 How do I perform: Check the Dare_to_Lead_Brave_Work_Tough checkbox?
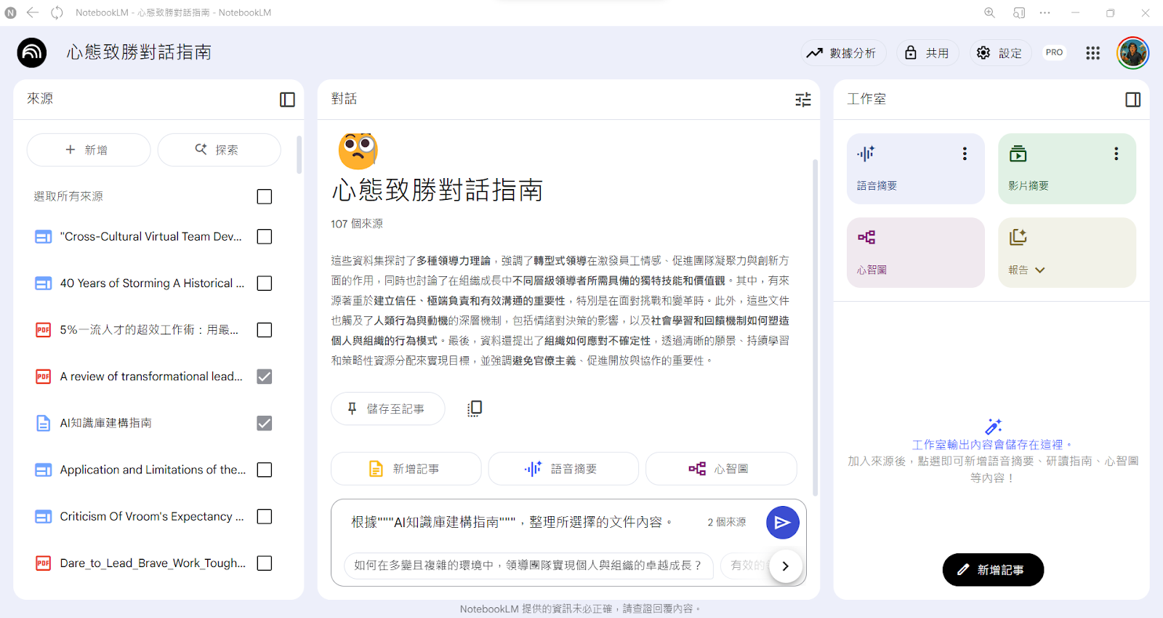click(265, 563)
